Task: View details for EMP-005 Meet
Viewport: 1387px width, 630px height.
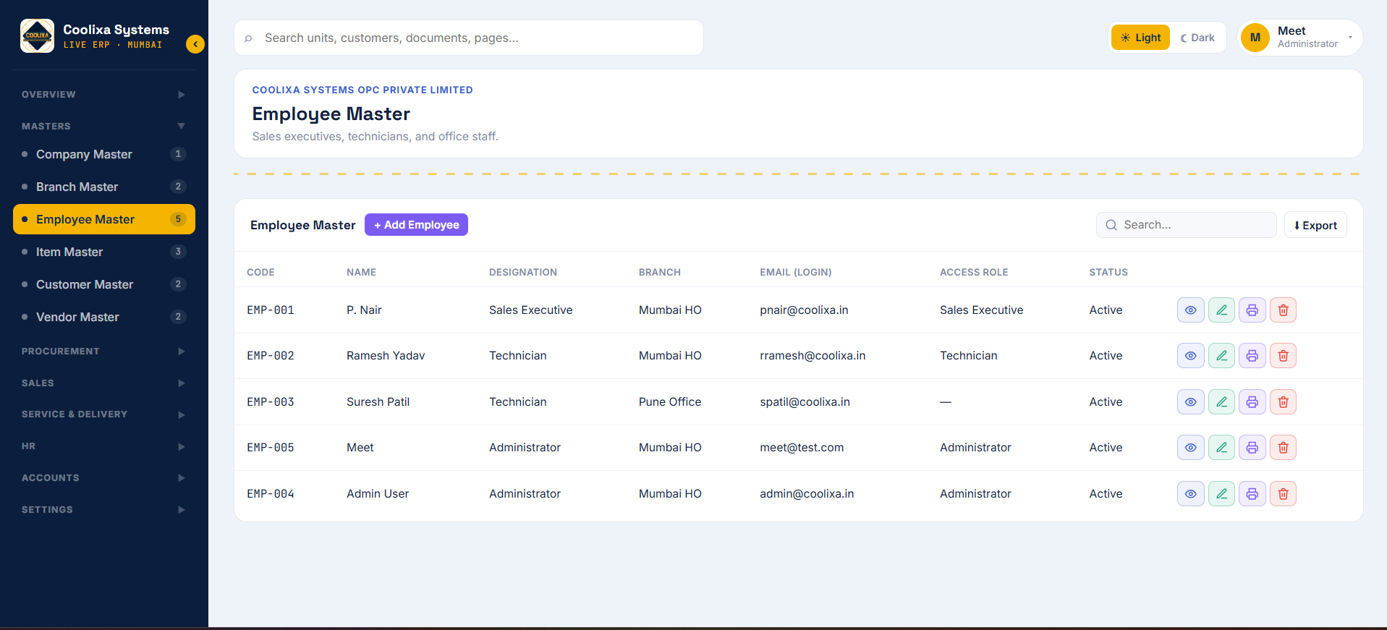Action: coord(1190,448)
